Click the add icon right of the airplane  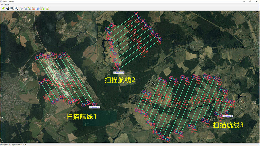(x=43, y=8)
